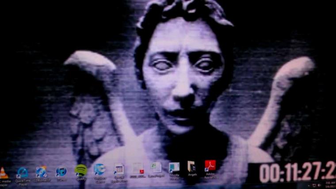
Task: Click the volume speaker tray icon
Action: click(x=319, y=185)
